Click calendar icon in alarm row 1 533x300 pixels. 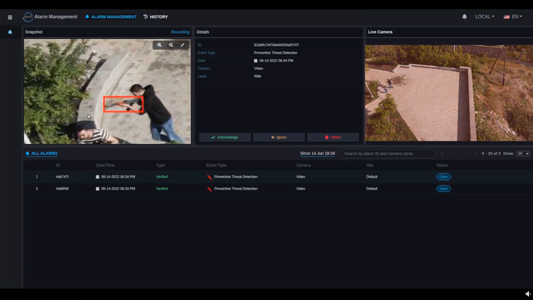point(97,177)
